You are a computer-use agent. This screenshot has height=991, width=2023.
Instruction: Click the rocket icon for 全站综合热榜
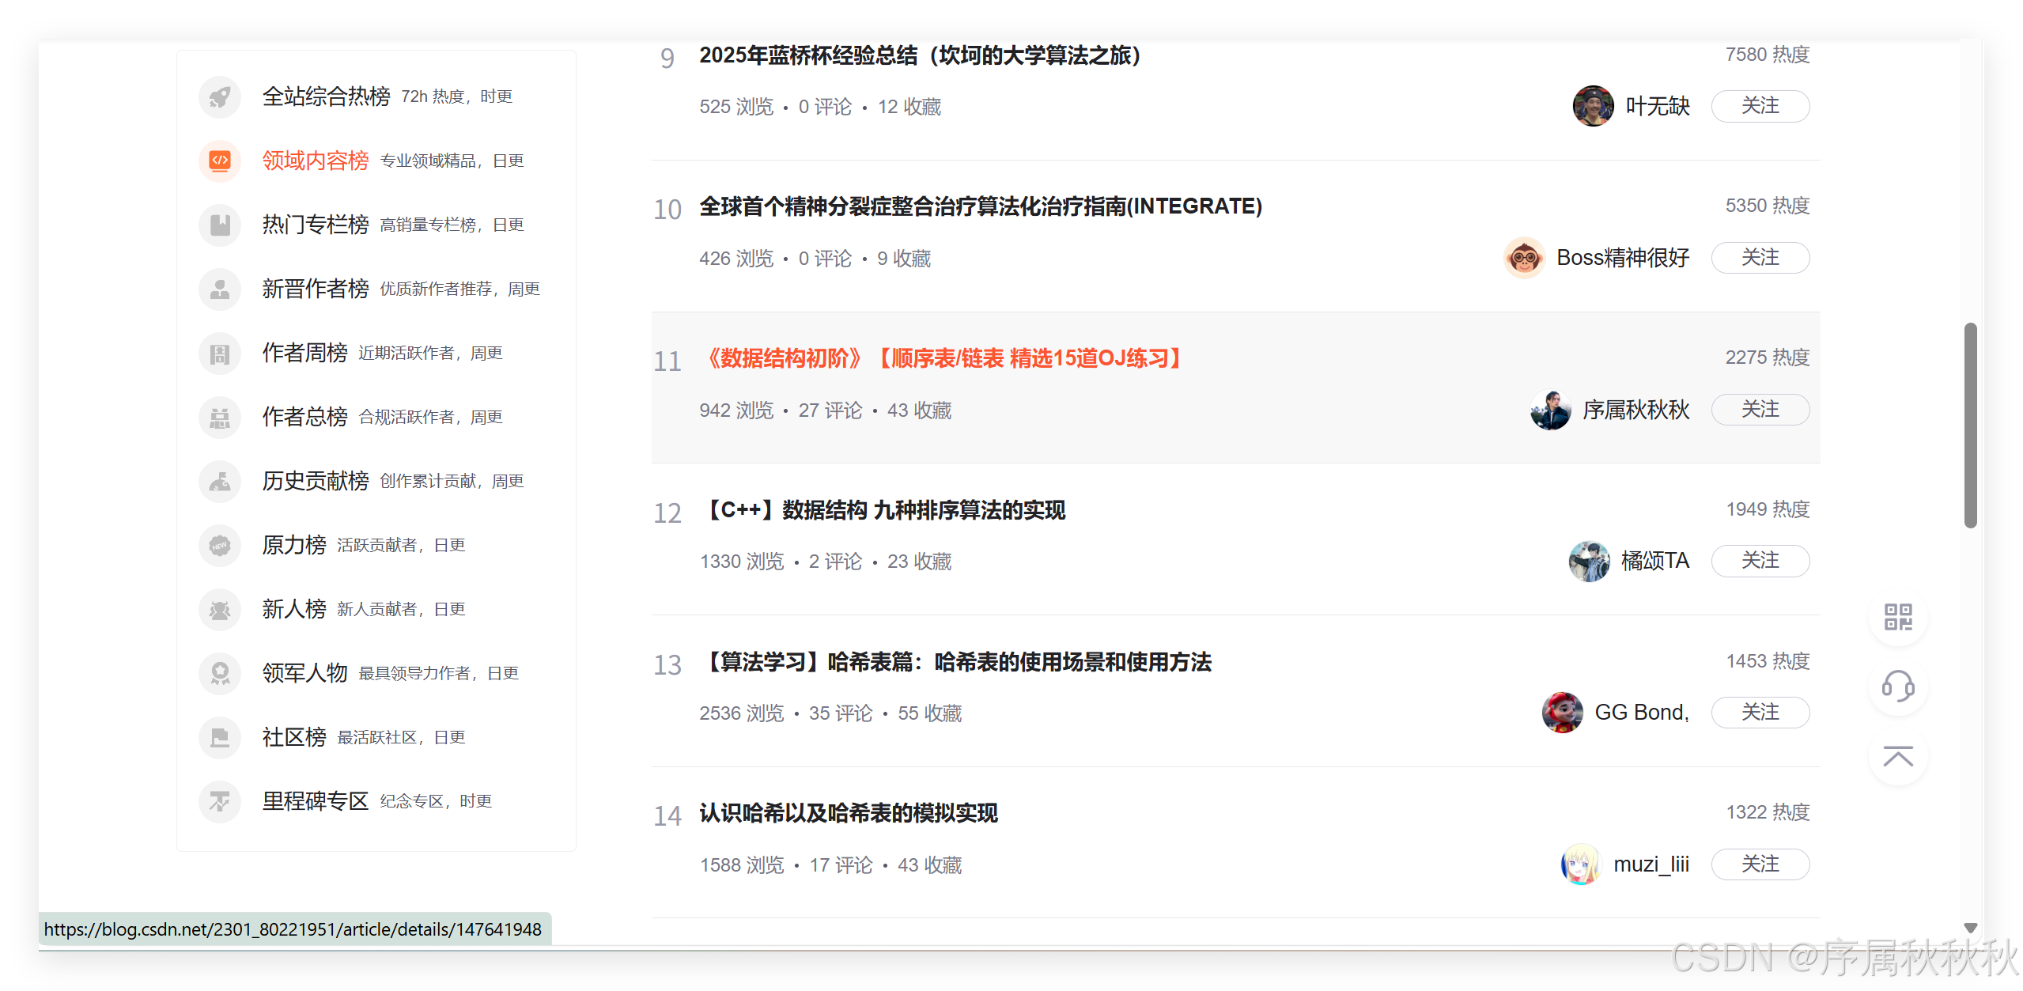[220, 96]
